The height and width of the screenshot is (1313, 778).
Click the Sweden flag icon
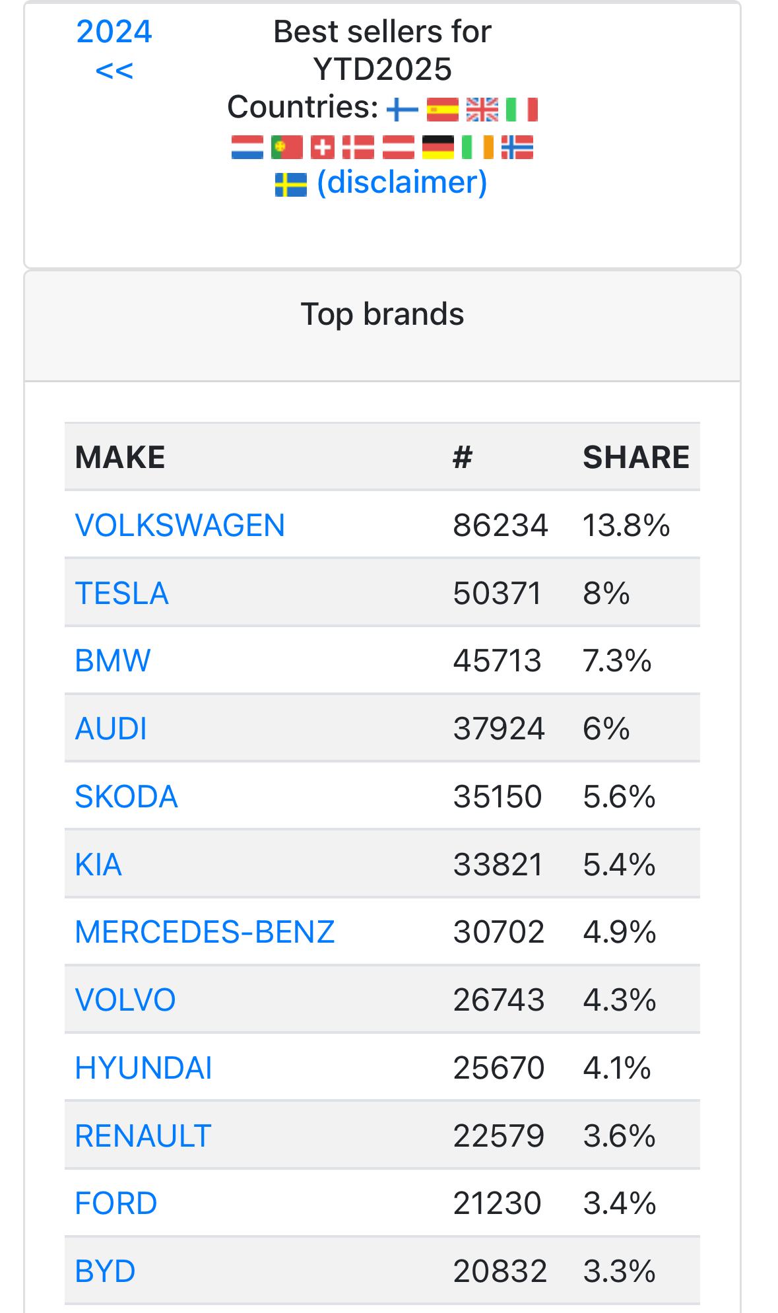(x=290, y=184)
